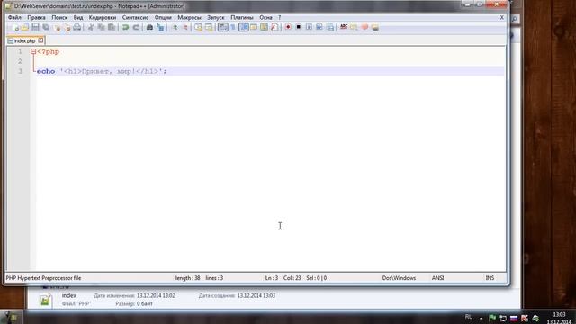Click the ABC spell-check toolbar icon
576x324 pixels.
point(344,27)
